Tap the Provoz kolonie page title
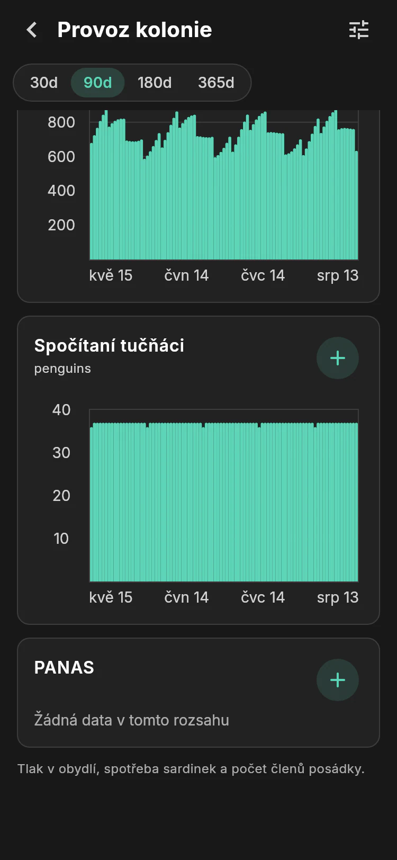 click(134, 30)
